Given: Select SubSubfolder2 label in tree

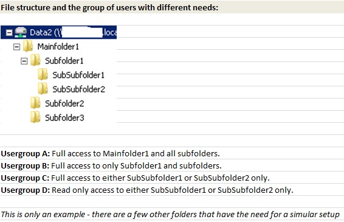Looking at the screenshot, I should coord(79,89).
